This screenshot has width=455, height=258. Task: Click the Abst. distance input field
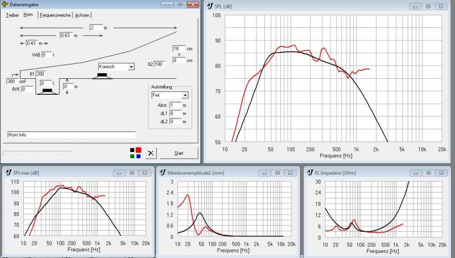[x=176, y=105]
